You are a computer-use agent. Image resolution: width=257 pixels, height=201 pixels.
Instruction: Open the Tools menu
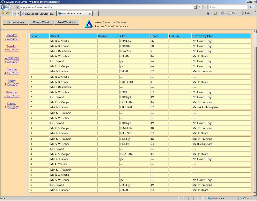click(246, 13)
